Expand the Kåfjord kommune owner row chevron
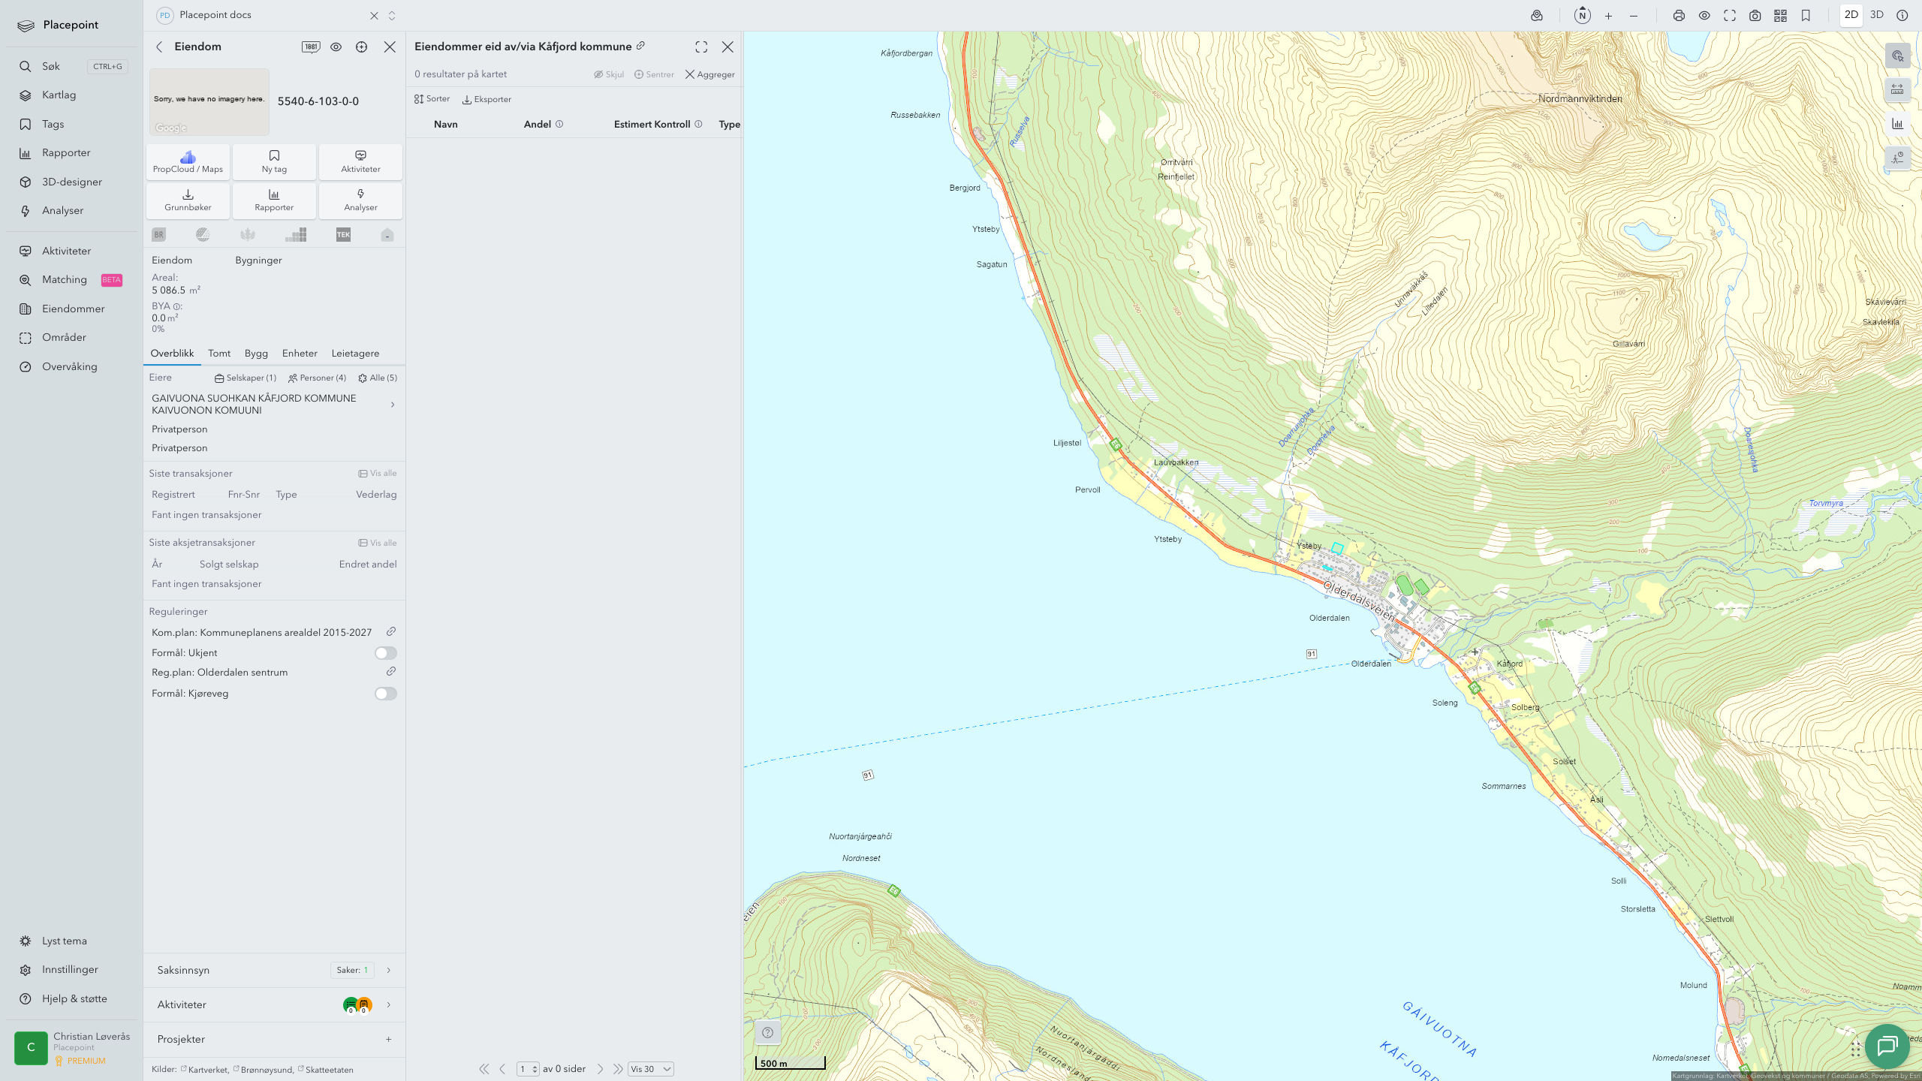The width and height of the screenshot is (1922, 1081). (392, 405)
